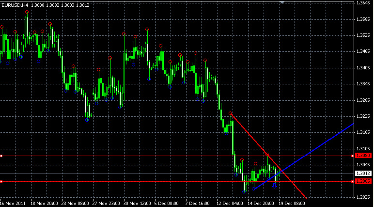
Task: Select the red horizontal line at 1.3080
Action: [x=177, y=156]
